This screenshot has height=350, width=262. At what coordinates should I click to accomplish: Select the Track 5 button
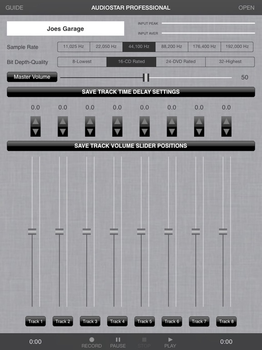point(145,321)
